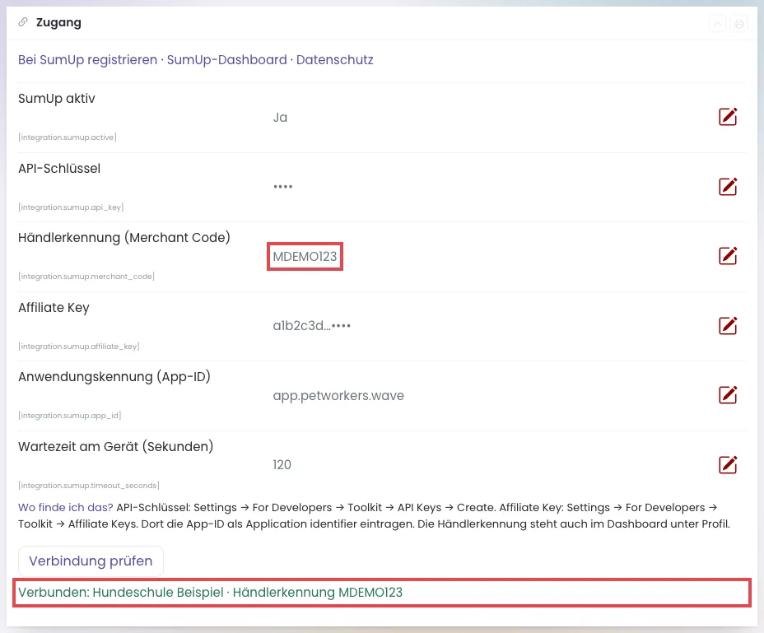Edit the SumUp aktiv setting
This screenshot has width=764, height=633.
(728, 117)
